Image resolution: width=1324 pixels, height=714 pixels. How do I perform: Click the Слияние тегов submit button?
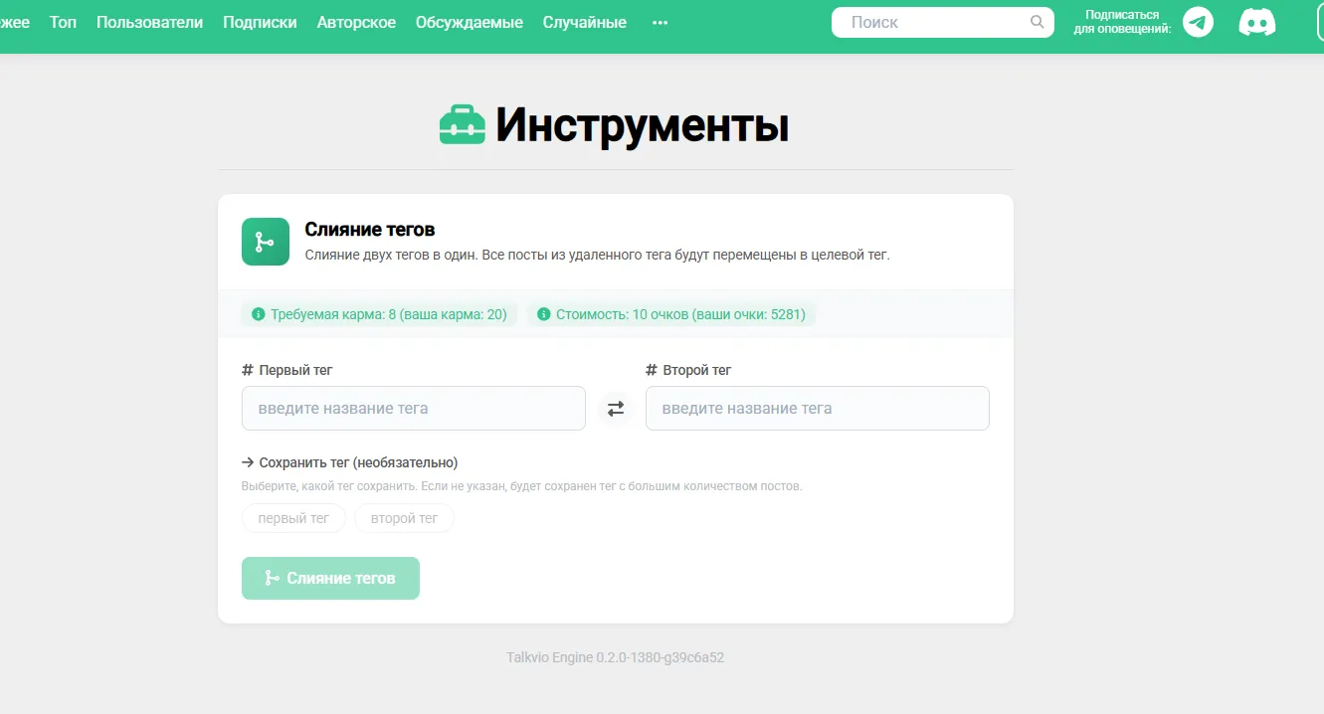coord(330,578)
